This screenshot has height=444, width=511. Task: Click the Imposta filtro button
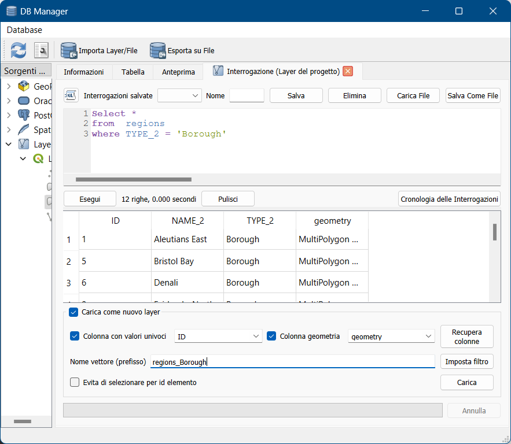466,362
